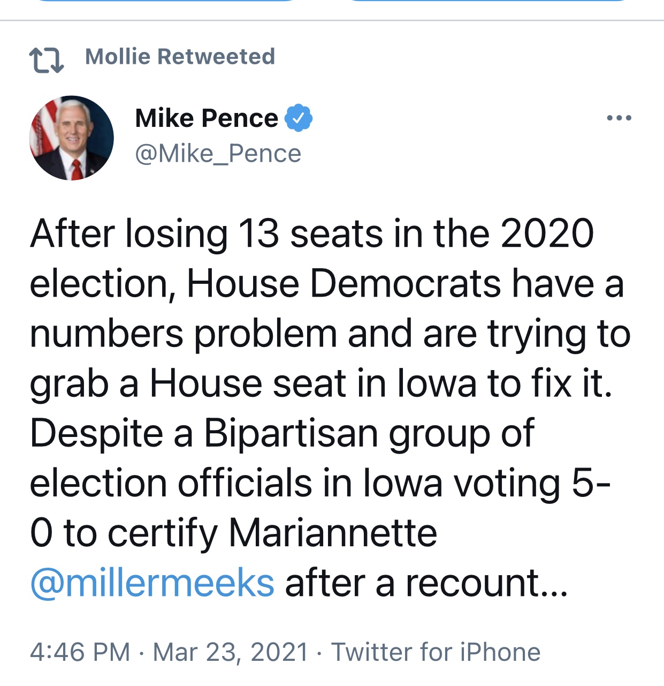
Task: Tap the name Mariannette in the tweet
Action: coord(333,533)
